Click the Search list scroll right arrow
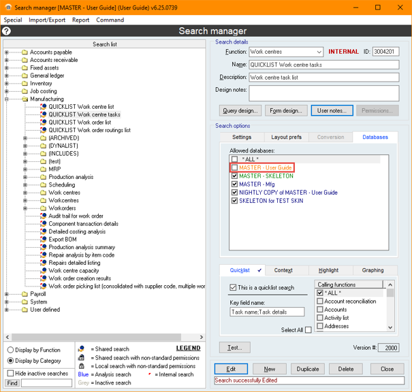Image resolution: width=412 pixels, height=392 pixels. point(202,337)
